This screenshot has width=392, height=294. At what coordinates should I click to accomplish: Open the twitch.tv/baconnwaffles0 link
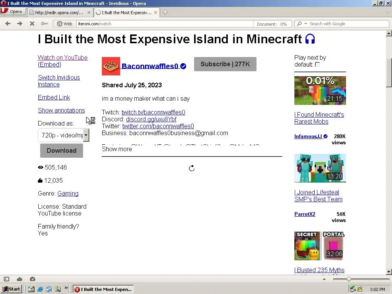tap(153, 112)
